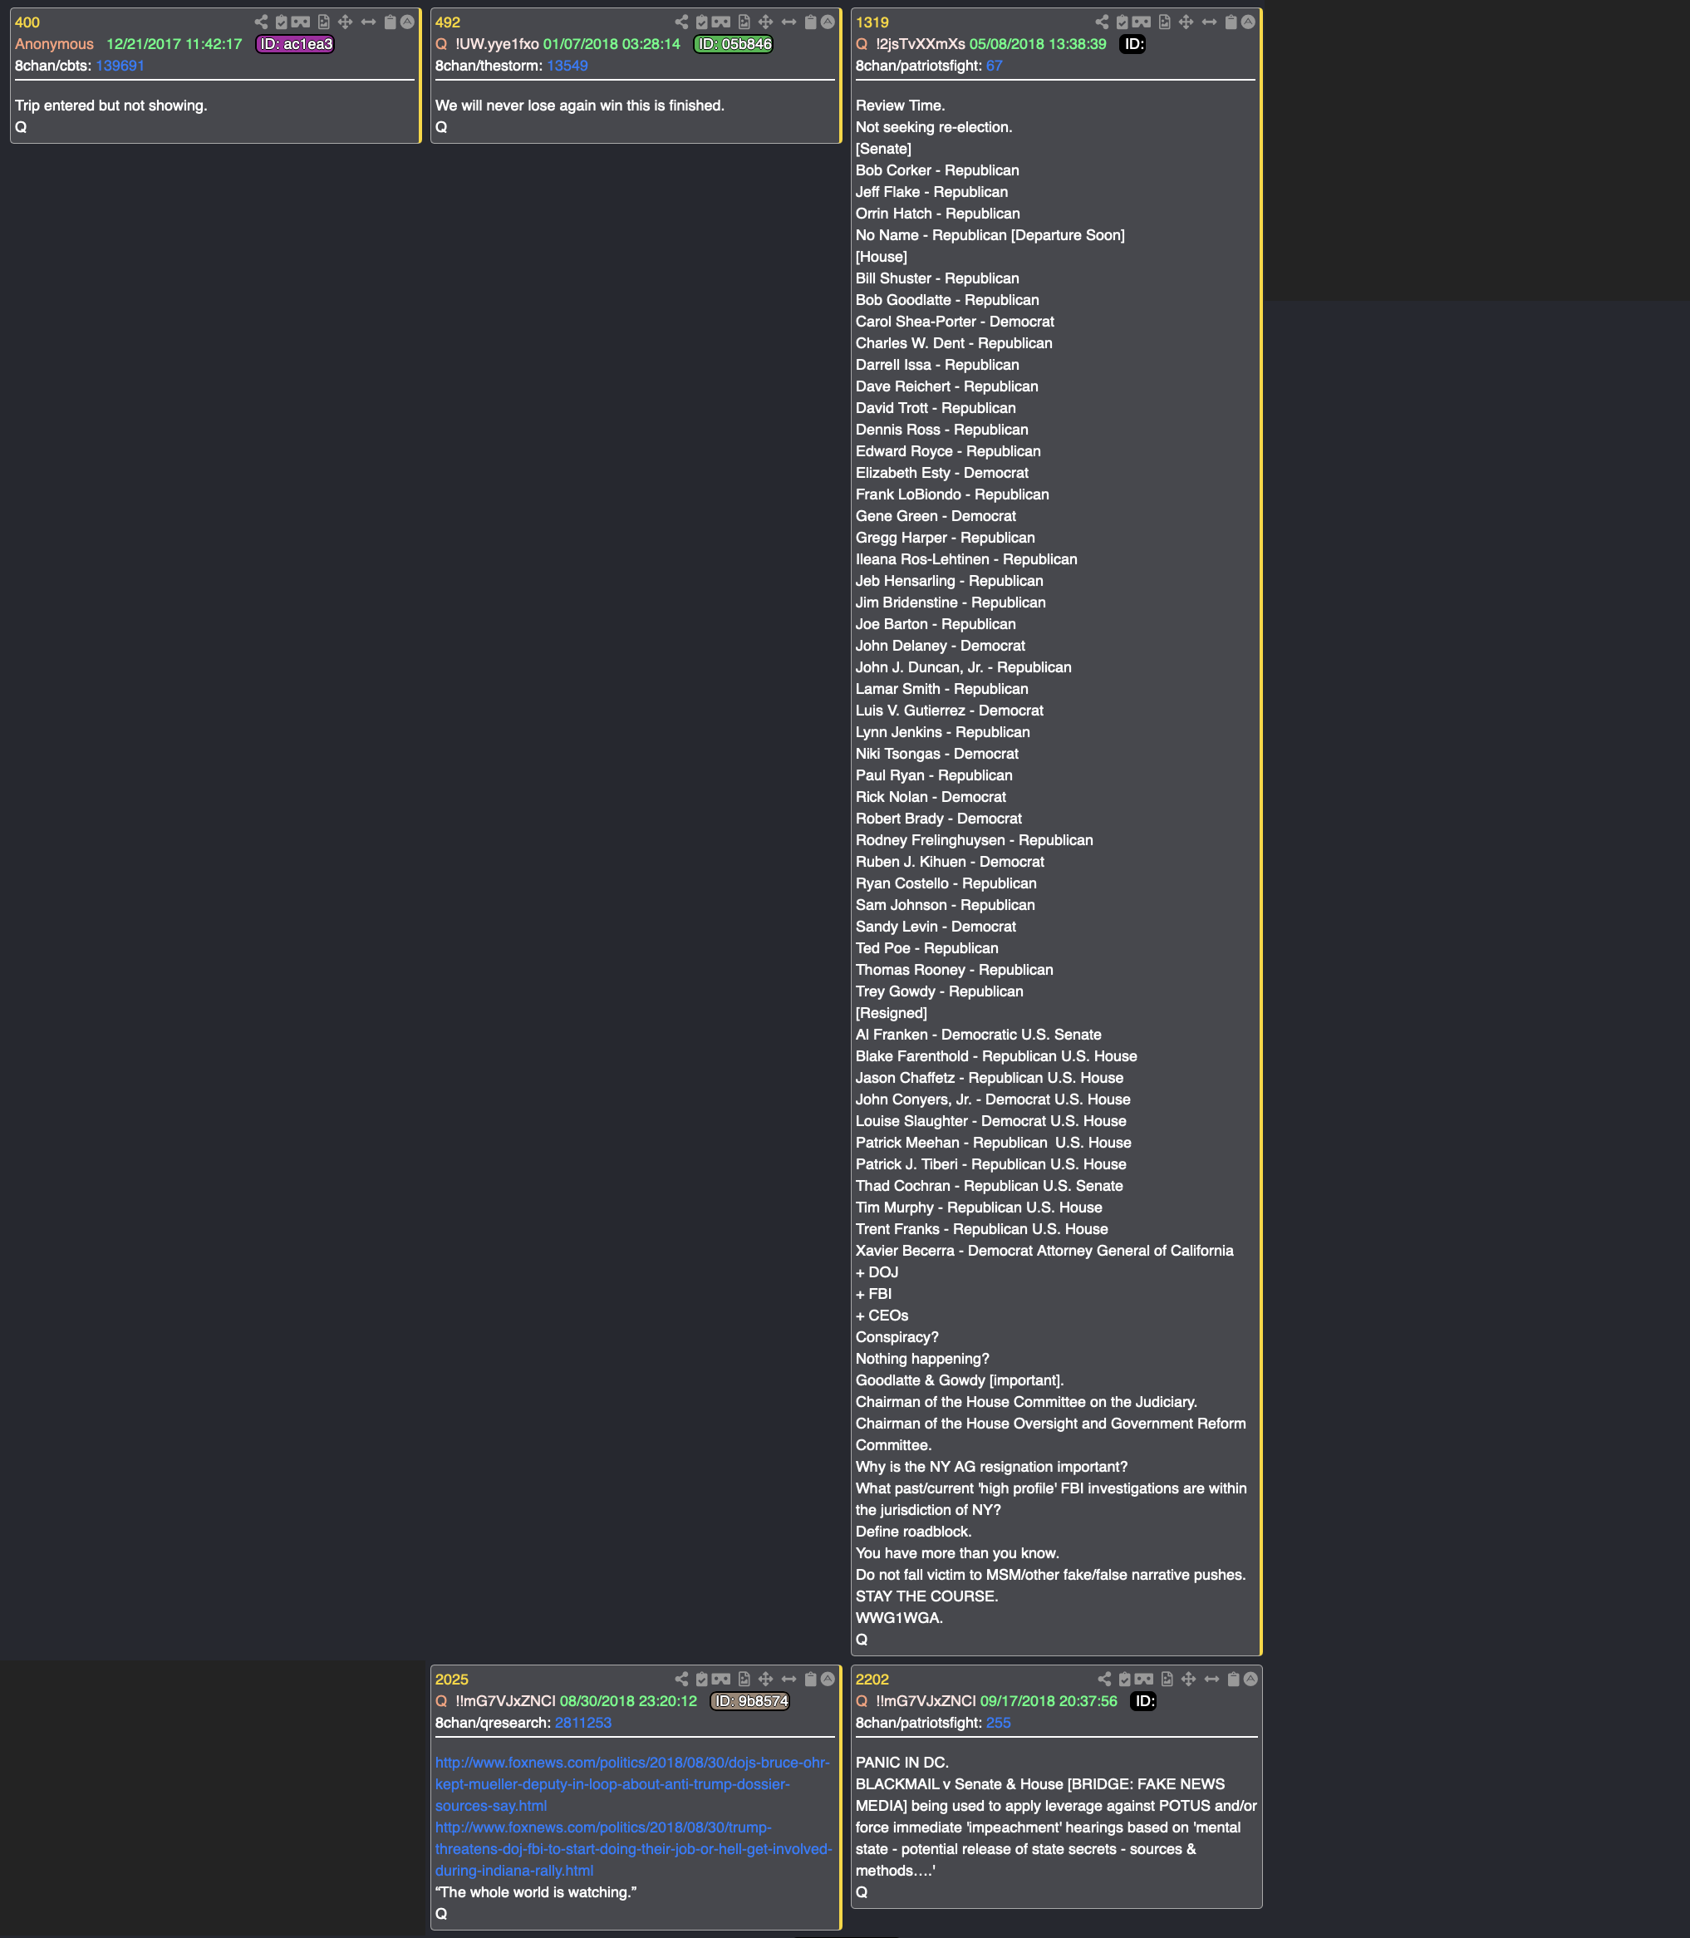Click four-way move arrows icon on post 2025

pos(766,1679)
